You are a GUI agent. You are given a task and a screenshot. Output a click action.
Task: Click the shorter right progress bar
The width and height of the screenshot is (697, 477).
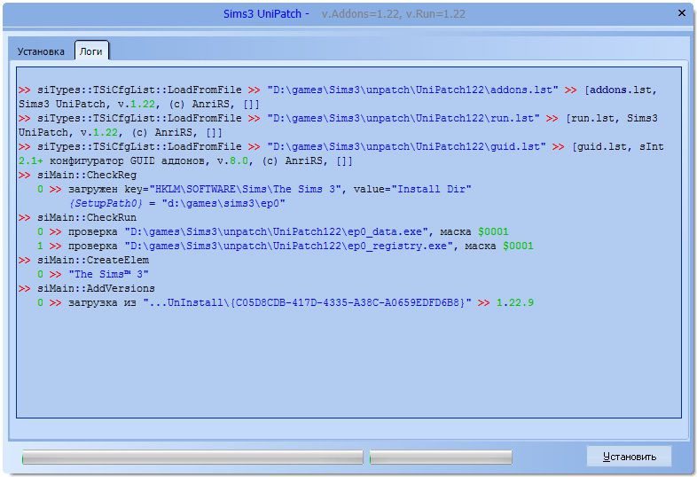(441, 457)
